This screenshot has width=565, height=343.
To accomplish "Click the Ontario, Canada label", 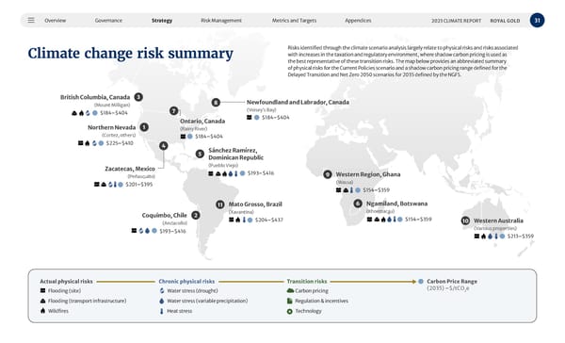I will point(202,122).
